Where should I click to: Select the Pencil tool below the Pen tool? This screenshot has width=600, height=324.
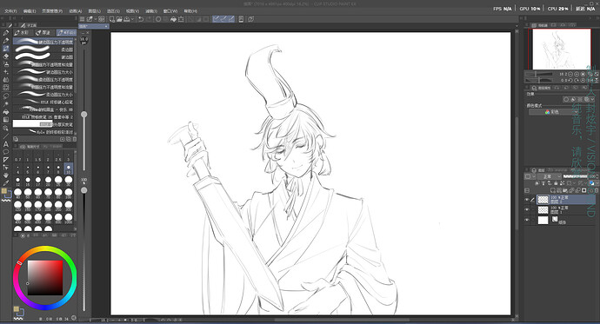[6, 41]
